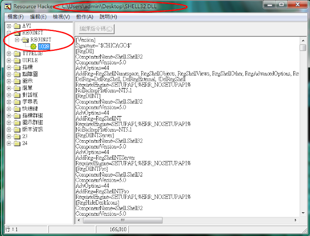
Task: Open the 編輯(E) menu
Action: [x=38, y=17]
